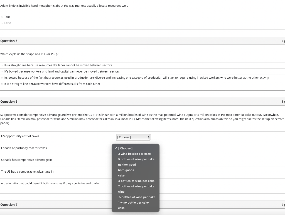Click the 'Question 6' heading
The width and height of the screenshot is (285, 215).
[x=9, y=102]
